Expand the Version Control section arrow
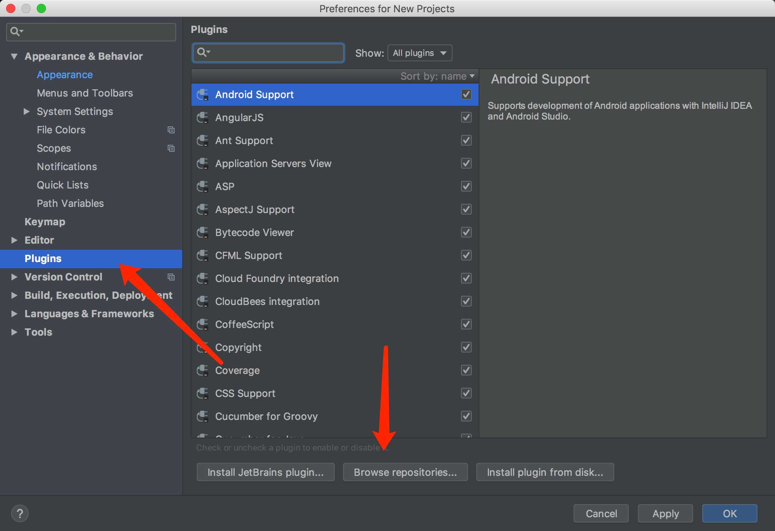The width and height of the screenshot is (775, 531). 14,277
